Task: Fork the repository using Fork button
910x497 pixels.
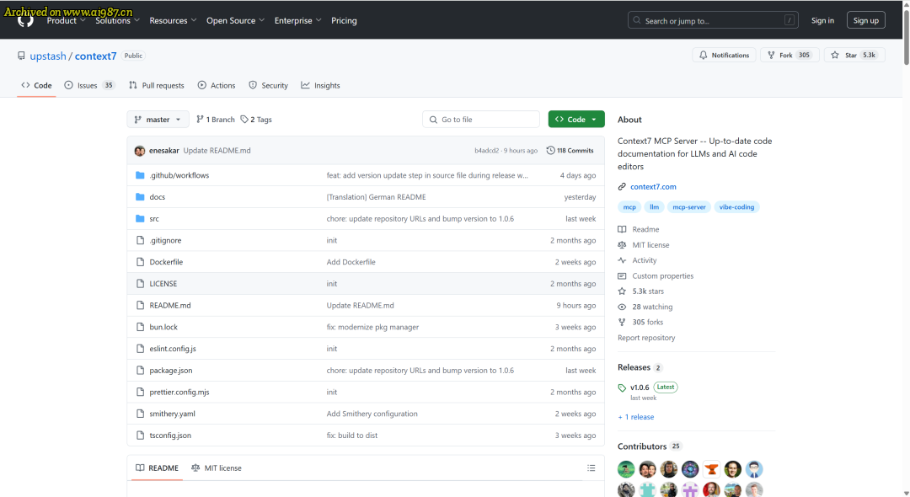Action: point(790,55)
